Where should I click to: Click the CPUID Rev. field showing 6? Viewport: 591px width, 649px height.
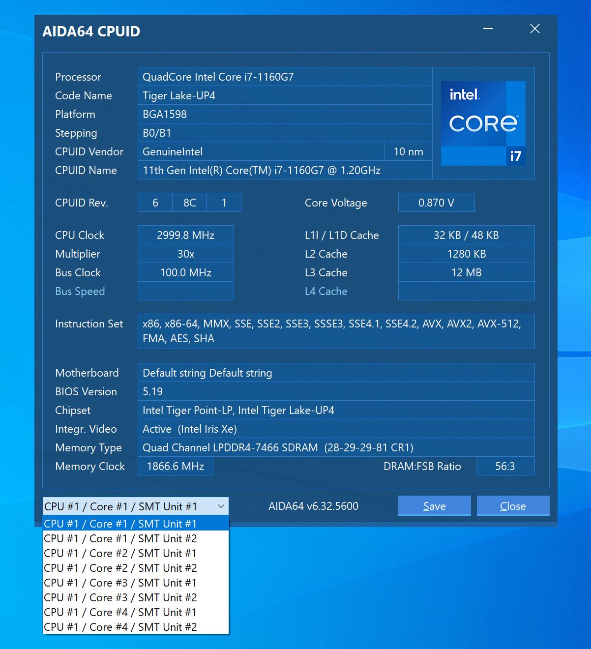[x=155, y=203]
